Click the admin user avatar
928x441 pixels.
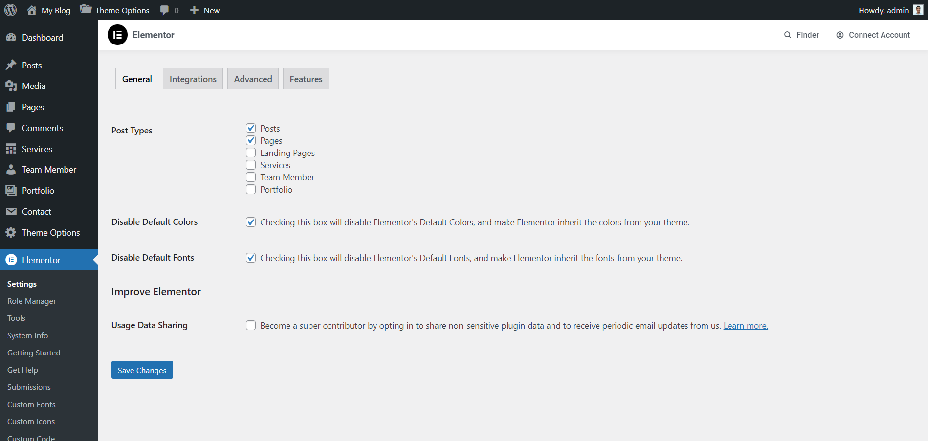tap(918, 10)
